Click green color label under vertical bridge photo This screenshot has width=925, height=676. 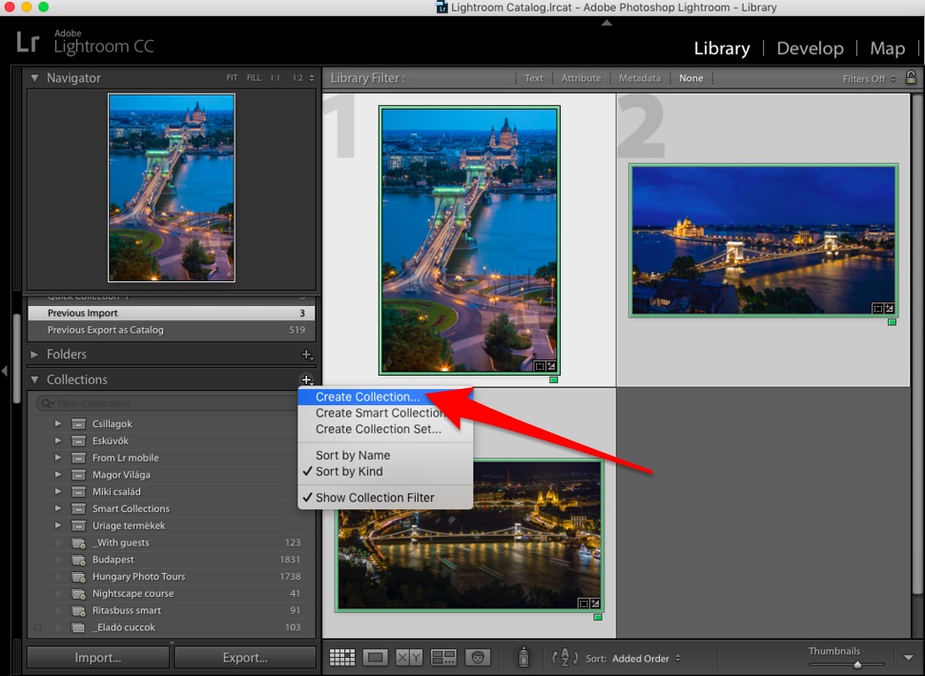pyautogui.click(x=553, y=379)
